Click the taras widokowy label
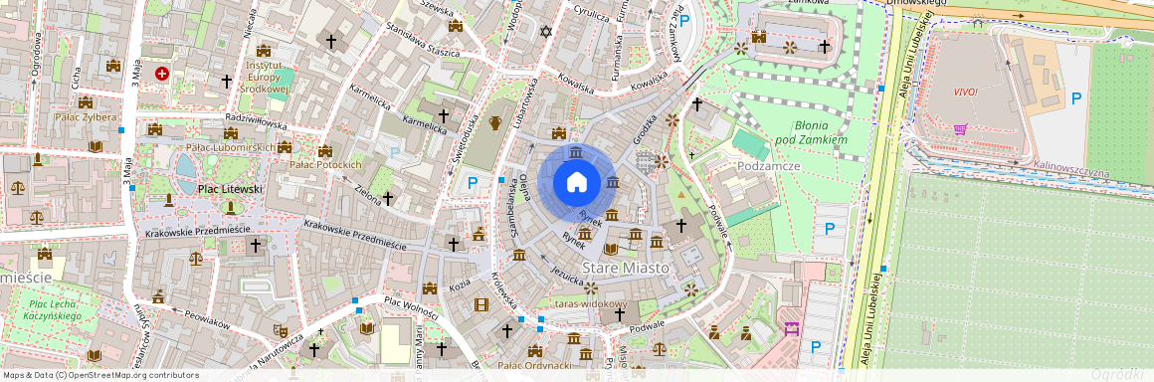Viewport: 1154px width, 382px height. (590, 303)
